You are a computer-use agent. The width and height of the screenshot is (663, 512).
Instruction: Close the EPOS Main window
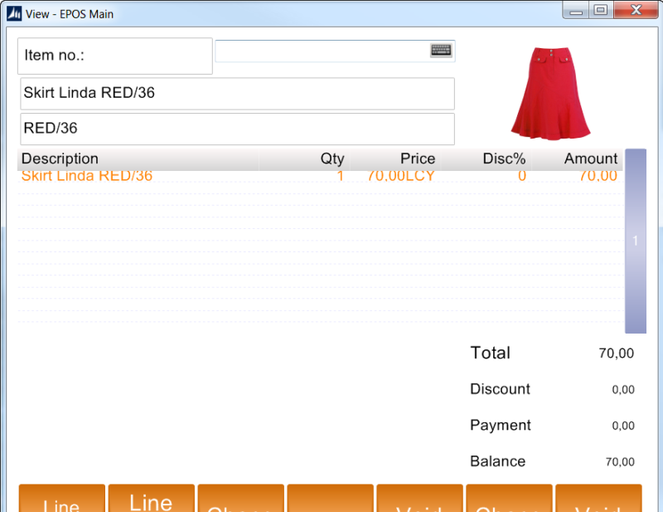coord(636,10)
